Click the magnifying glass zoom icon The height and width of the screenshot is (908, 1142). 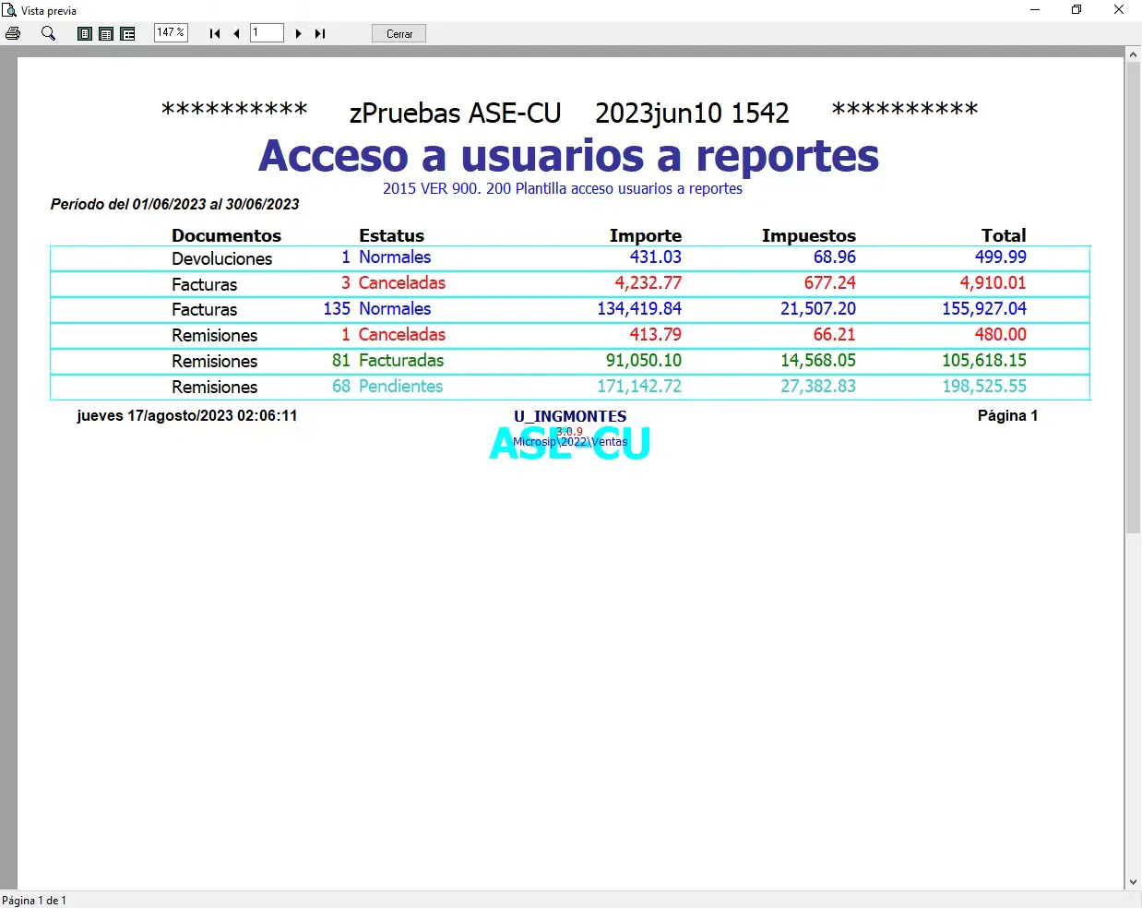[x=49, y=33]
